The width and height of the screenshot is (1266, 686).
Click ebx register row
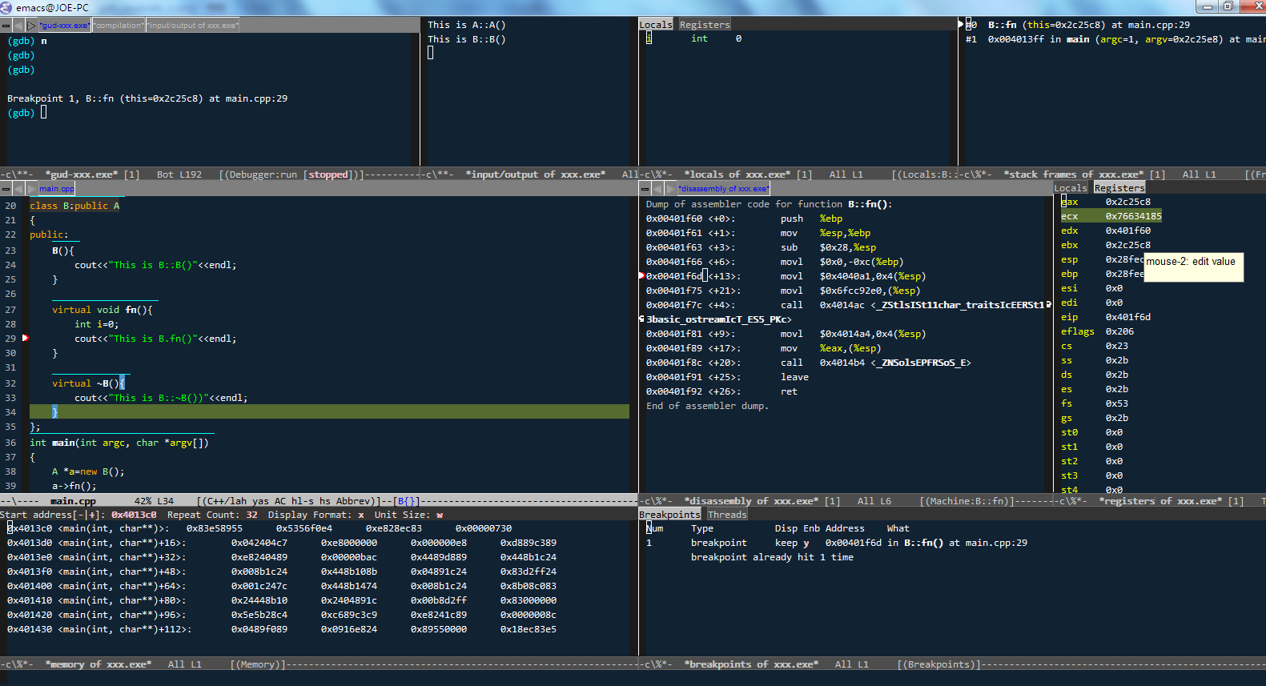tap(1106, 245)
